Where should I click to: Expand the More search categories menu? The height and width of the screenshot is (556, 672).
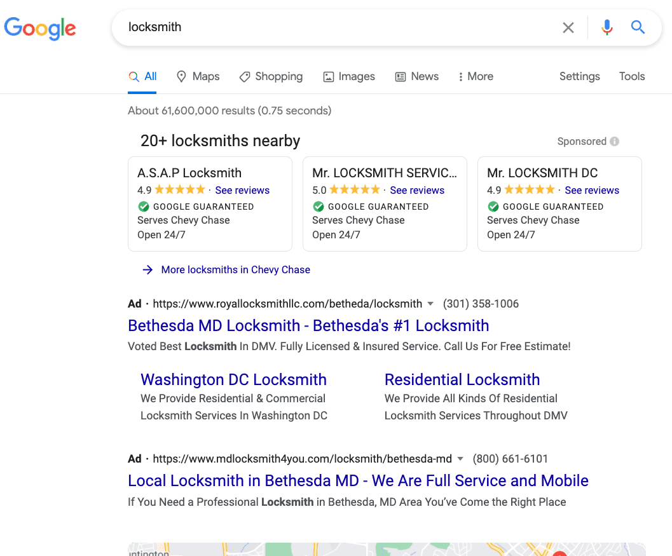(x=476, y=77)
